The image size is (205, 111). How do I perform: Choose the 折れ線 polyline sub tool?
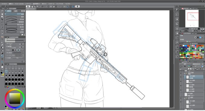(15, 19)
